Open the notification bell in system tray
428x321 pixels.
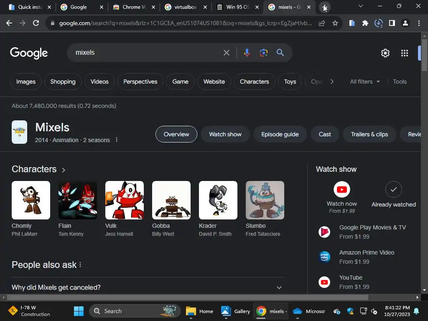point(417,311)
